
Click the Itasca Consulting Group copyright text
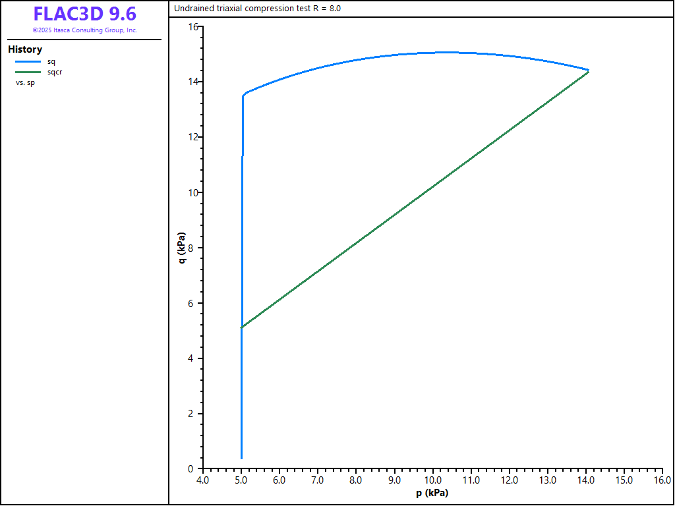84,30
